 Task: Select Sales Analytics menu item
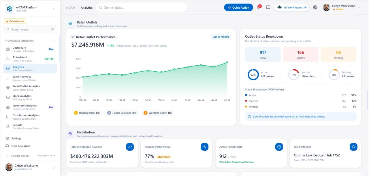point(30,78)
